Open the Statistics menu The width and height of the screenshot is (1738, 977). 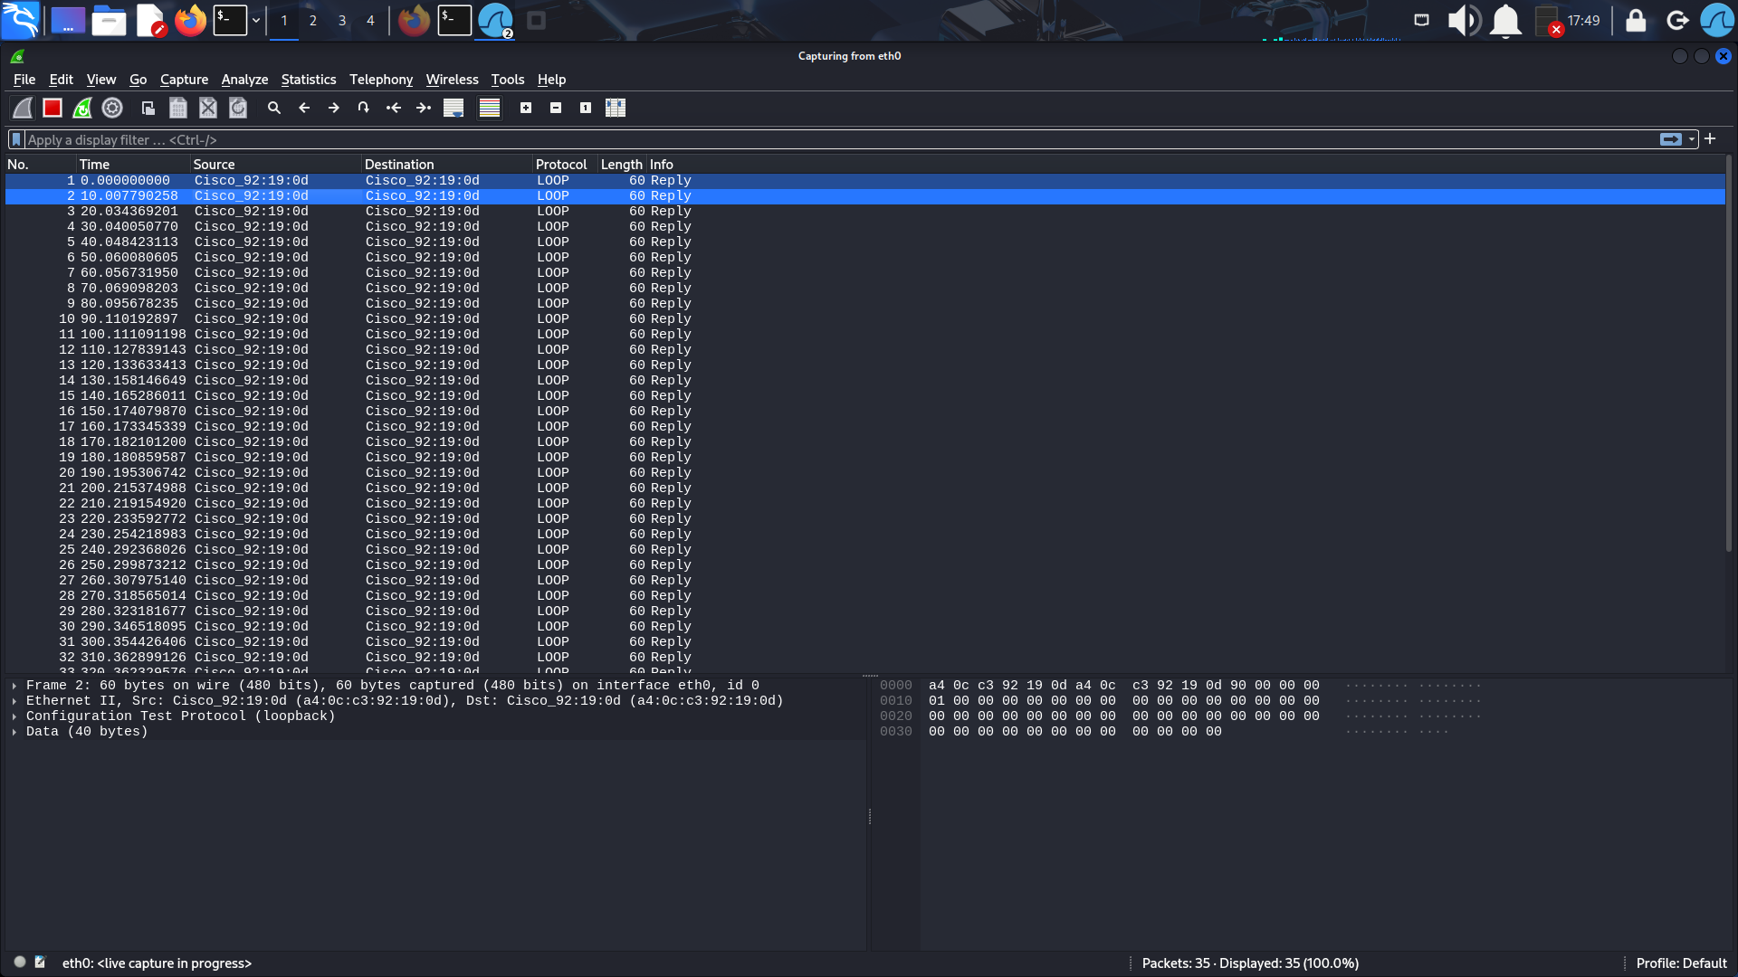pos(308,80)
